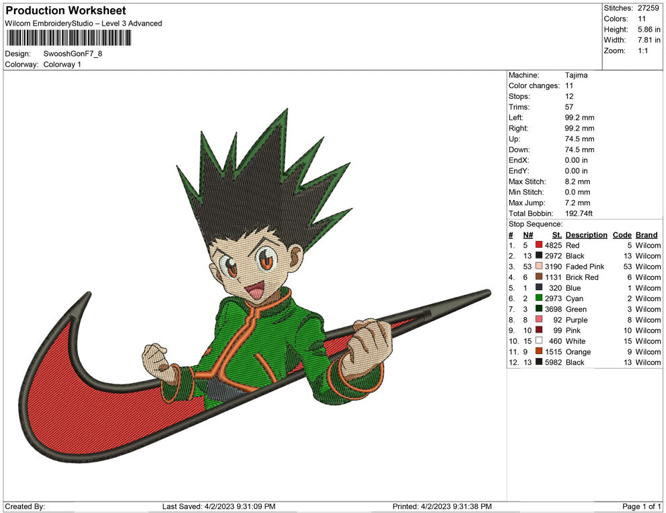Click the Blue thread color swatch
Screen dimensions: 666x513
coord(539,287)
